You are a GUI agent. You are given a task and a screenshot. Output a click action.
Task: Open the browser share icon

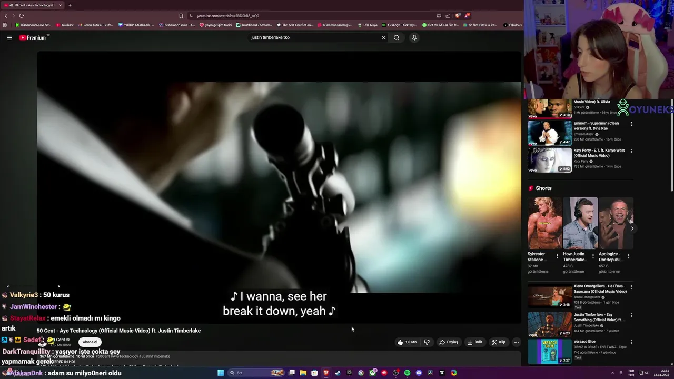(x=448, y=16)
